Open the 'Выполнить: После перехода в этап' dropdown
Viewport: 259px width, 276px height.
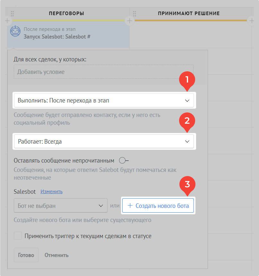coord(104,101)
